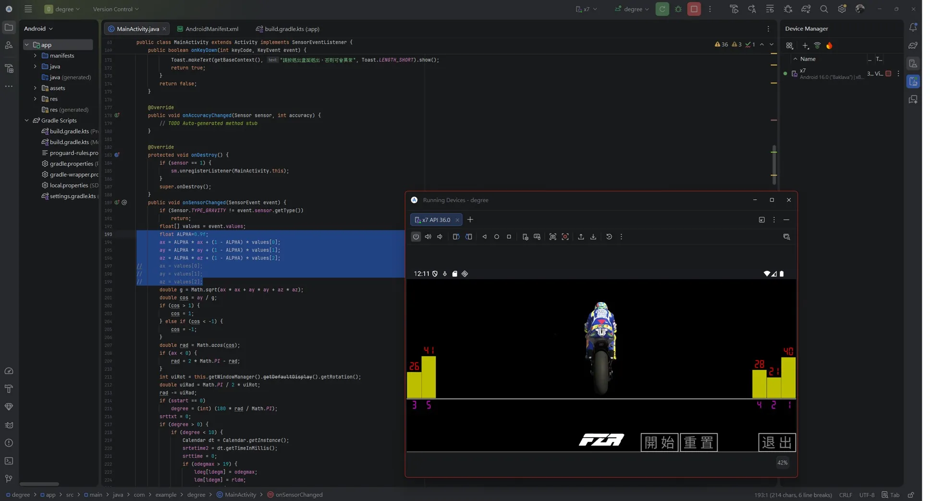The image size is (930, 501).
Task: Tap the 開始 start button in emulator
Action: tap(659, 442)
